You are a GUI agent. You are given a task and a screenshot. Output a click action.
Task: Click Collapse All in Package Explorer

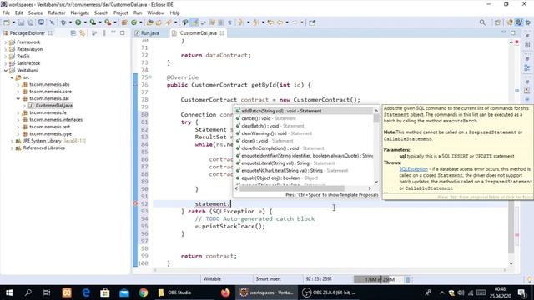[x=73, y=33]
